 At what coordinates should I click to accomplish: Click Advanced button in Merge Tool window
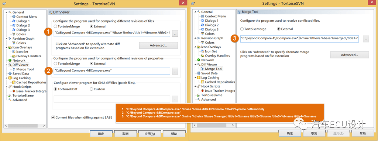349,55
